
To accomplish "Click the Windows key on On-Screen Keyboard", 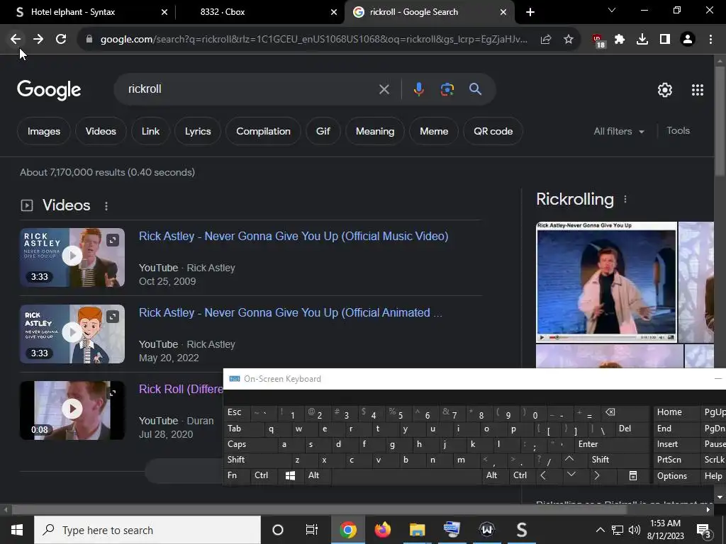I will (x=290, y=476).
